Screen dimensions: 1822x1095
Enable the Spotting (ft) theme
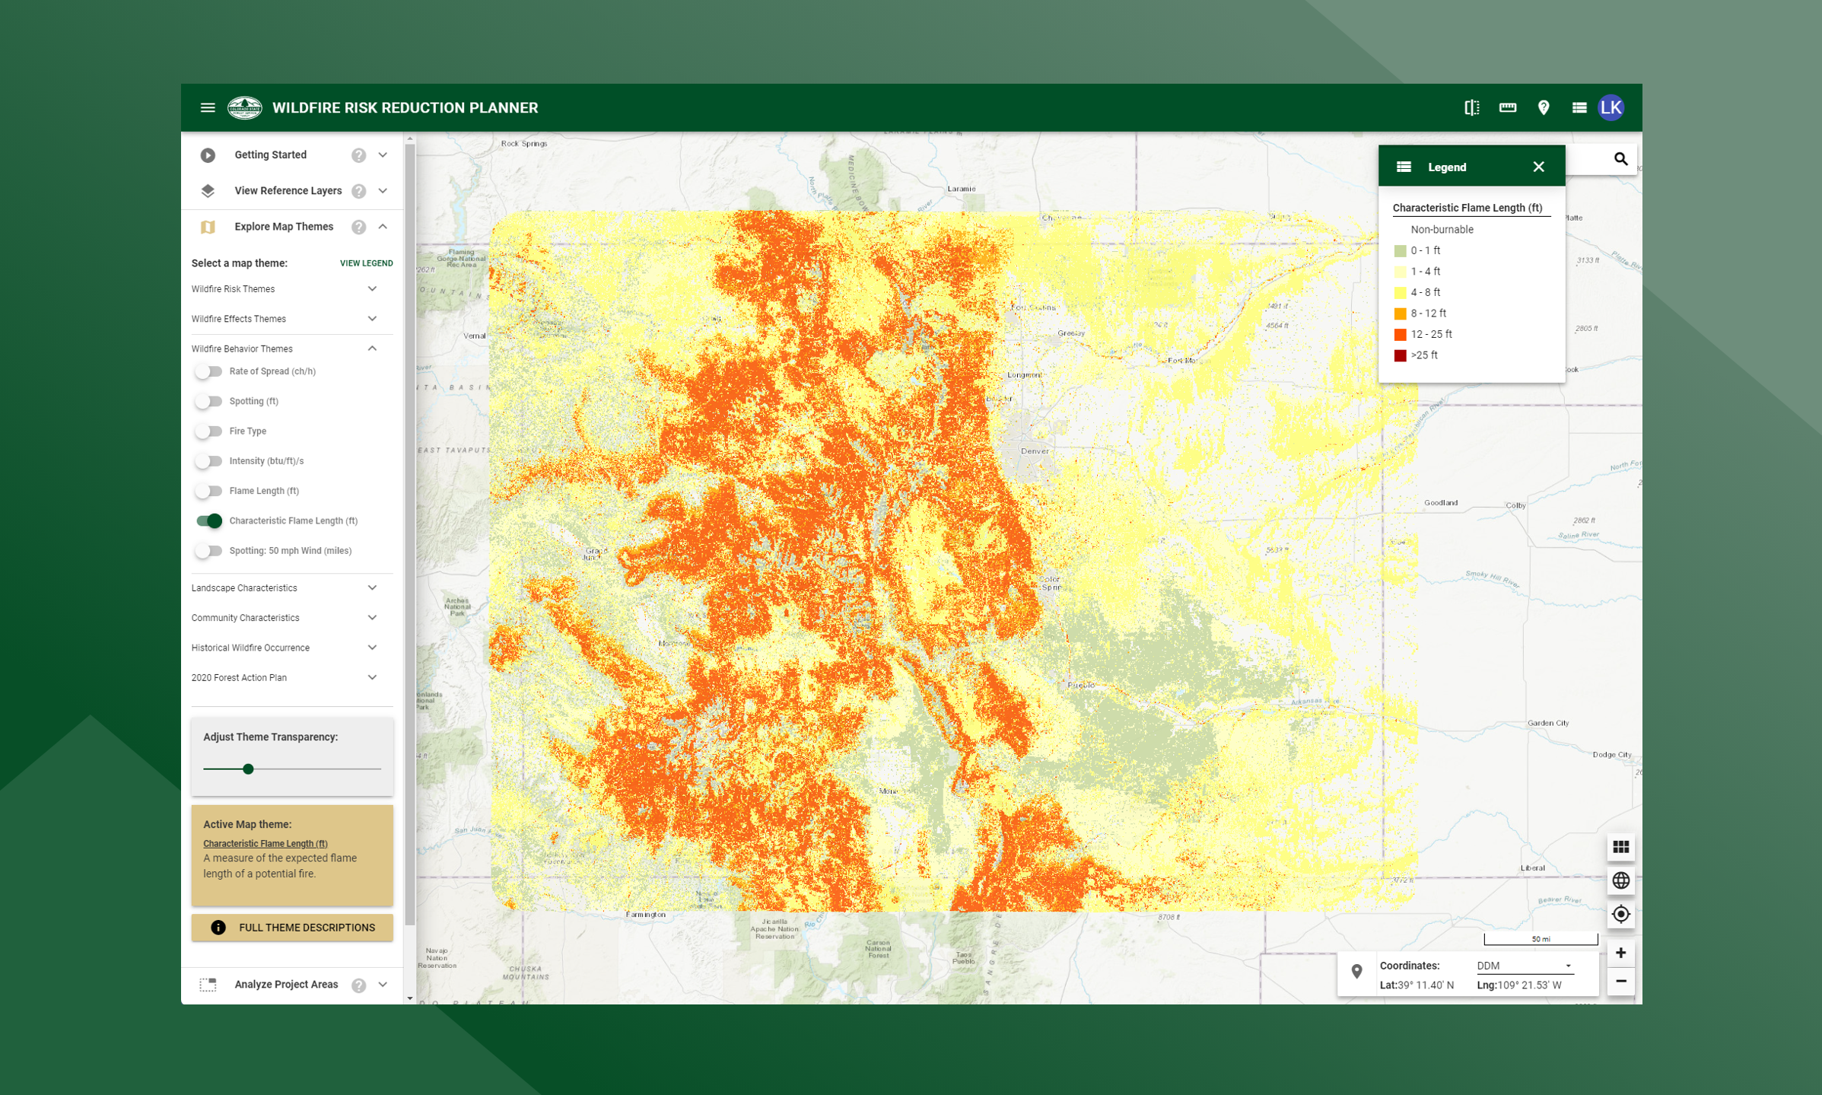click(208, 401)
